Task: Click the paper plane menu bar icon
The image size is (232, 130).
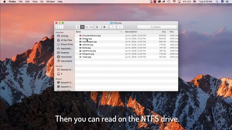Action: click(x=164, y=1)
